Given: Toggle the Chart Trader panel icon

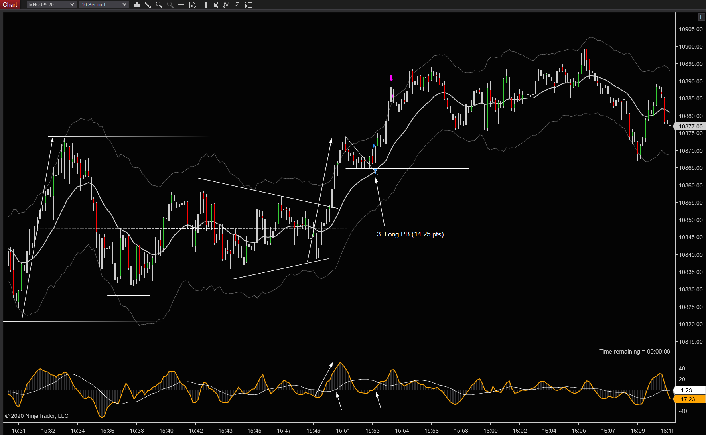Looking at the screenshot, I should pos(203,5).
